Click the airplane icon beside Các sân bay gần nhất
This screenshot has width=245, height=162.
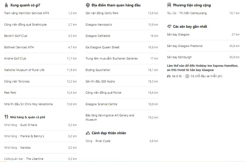(169, 26)
